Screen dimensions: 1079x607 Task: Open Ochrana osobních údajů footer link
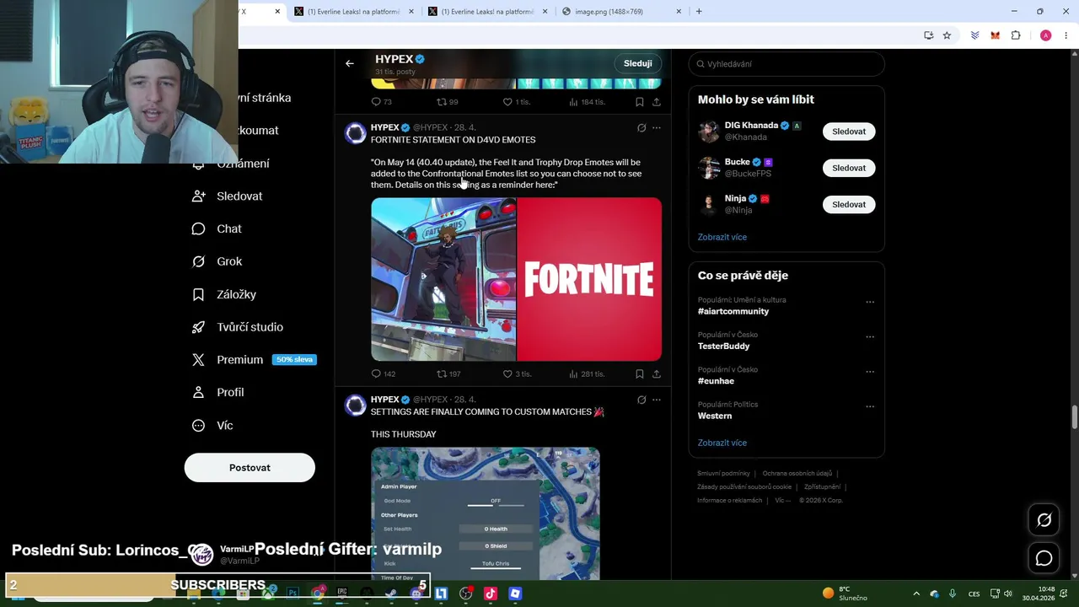[797, 474]
